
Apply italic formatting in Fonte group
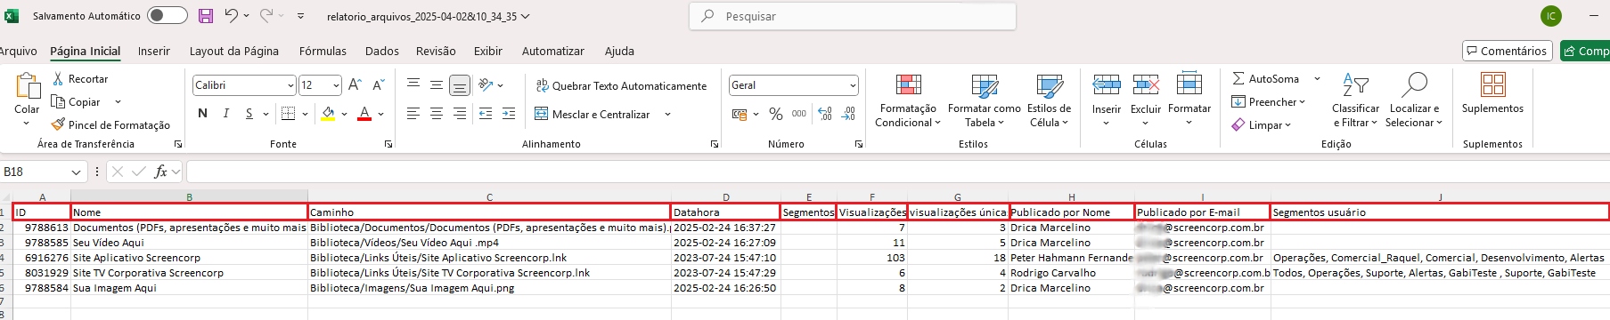[x=225, y=114]
